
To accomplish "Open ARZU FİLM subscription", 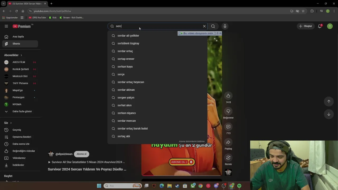I will coord(20,62).
